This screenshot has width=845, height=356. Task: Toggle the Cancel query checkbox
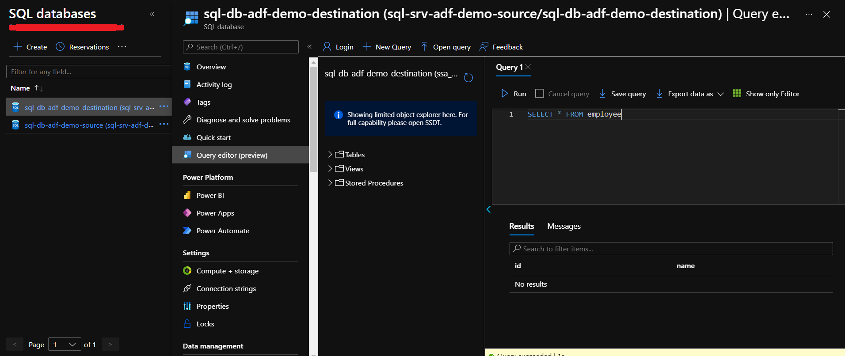[x=540, y=94]
